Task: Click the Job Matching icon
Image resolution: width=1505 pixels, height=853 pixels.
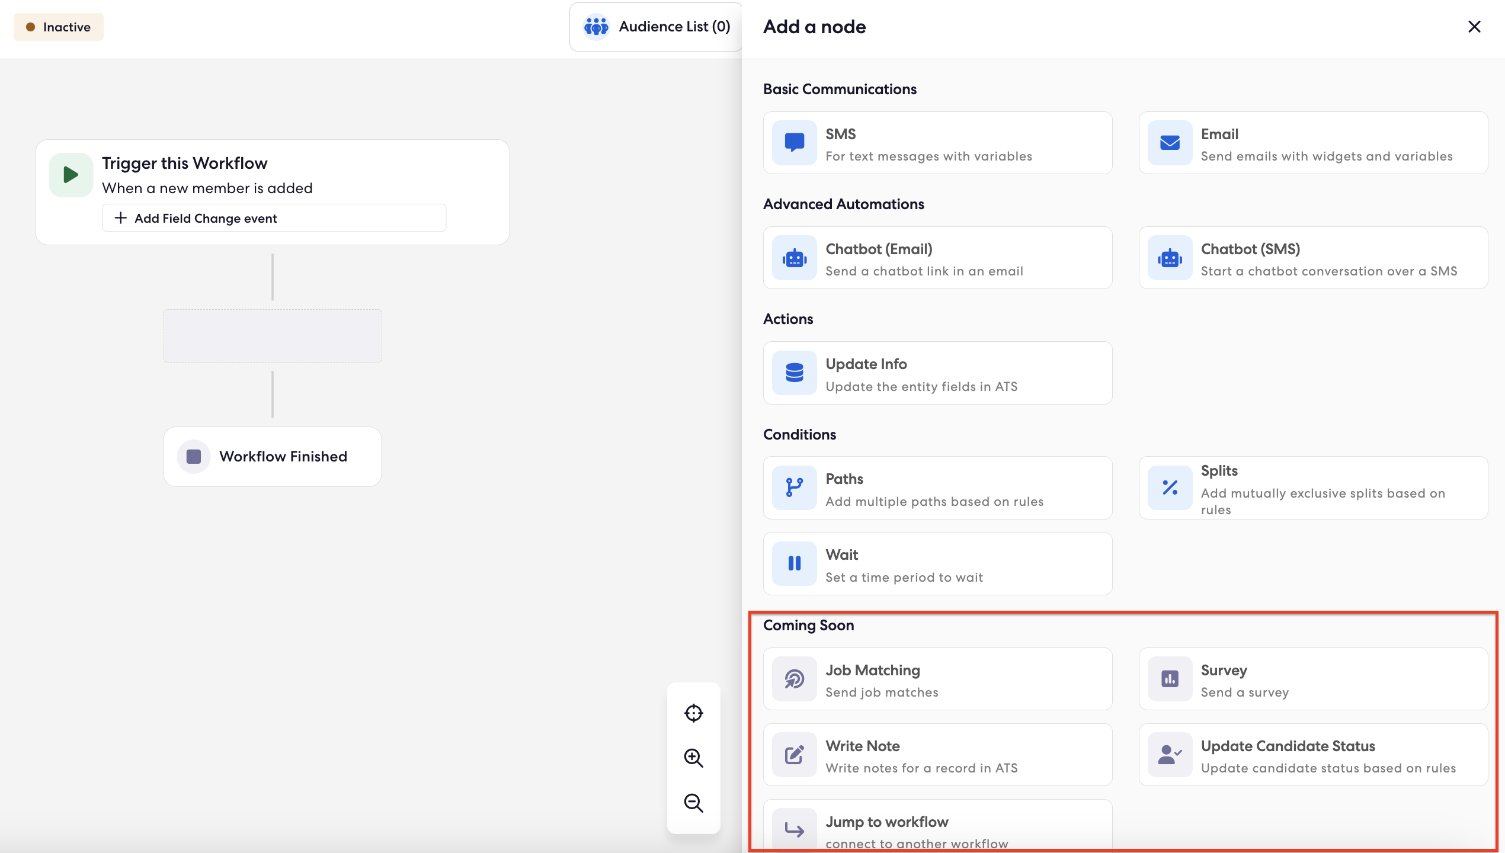Action: pyautogui.click(x=794, y=679)
